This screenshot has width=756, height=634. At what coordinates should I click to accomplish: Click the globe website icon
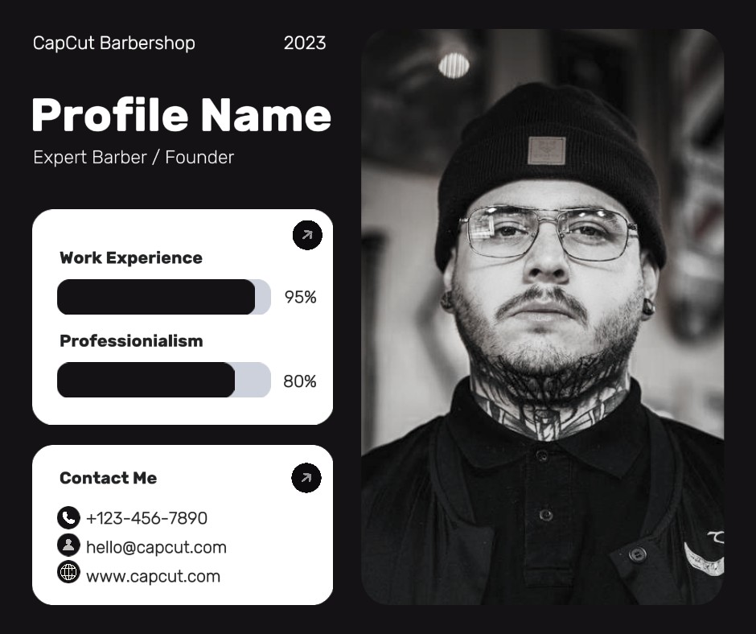(x=68, y=572)
